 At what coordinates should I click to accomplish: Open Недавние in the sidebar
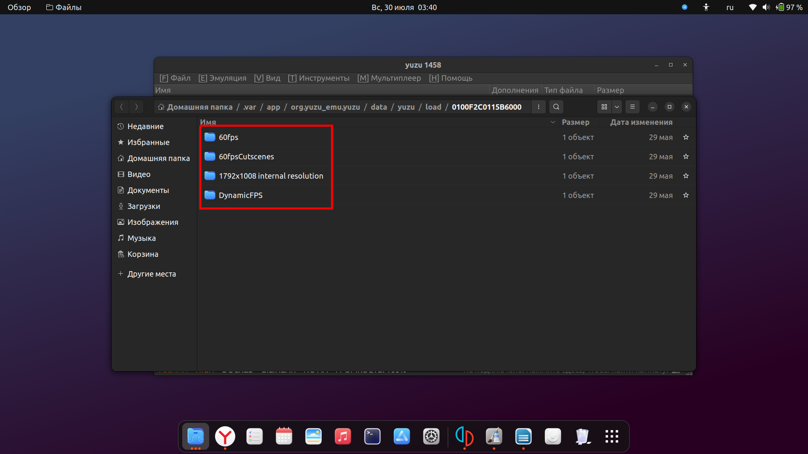[x=154, y=126]
